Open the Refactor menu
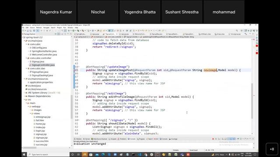The height and width of the screenshot is (157, 280). point(39,28)
